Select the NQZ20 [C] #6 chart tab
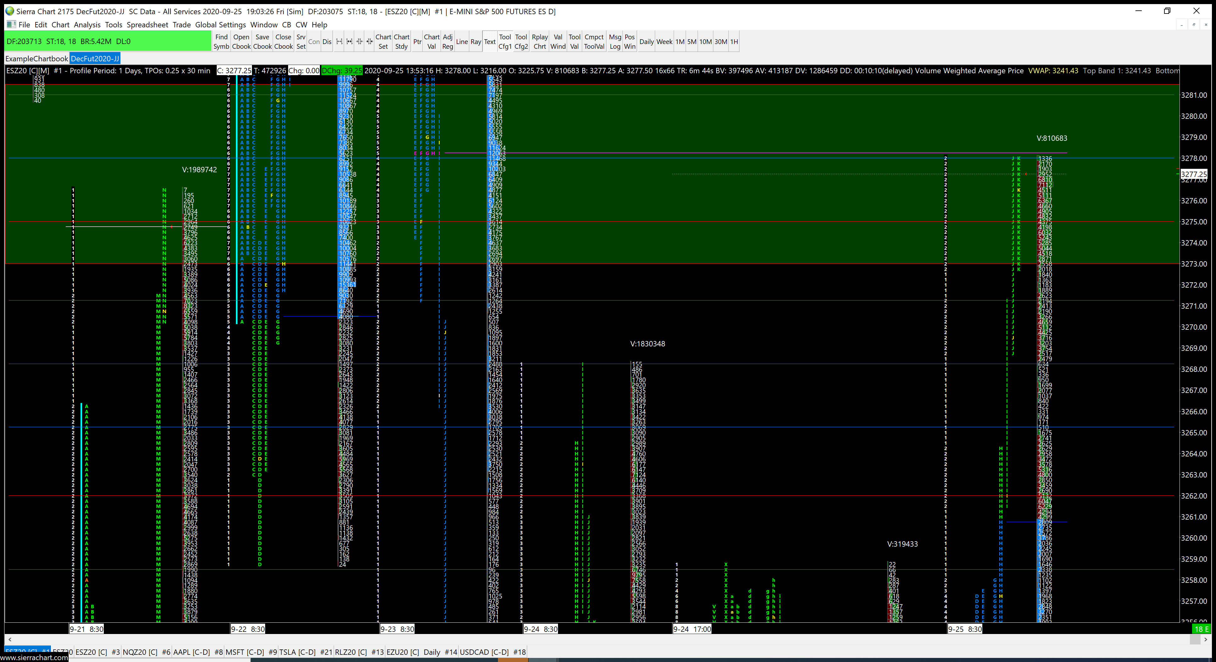Screen dimensions: 1216x662 point(146,652)
